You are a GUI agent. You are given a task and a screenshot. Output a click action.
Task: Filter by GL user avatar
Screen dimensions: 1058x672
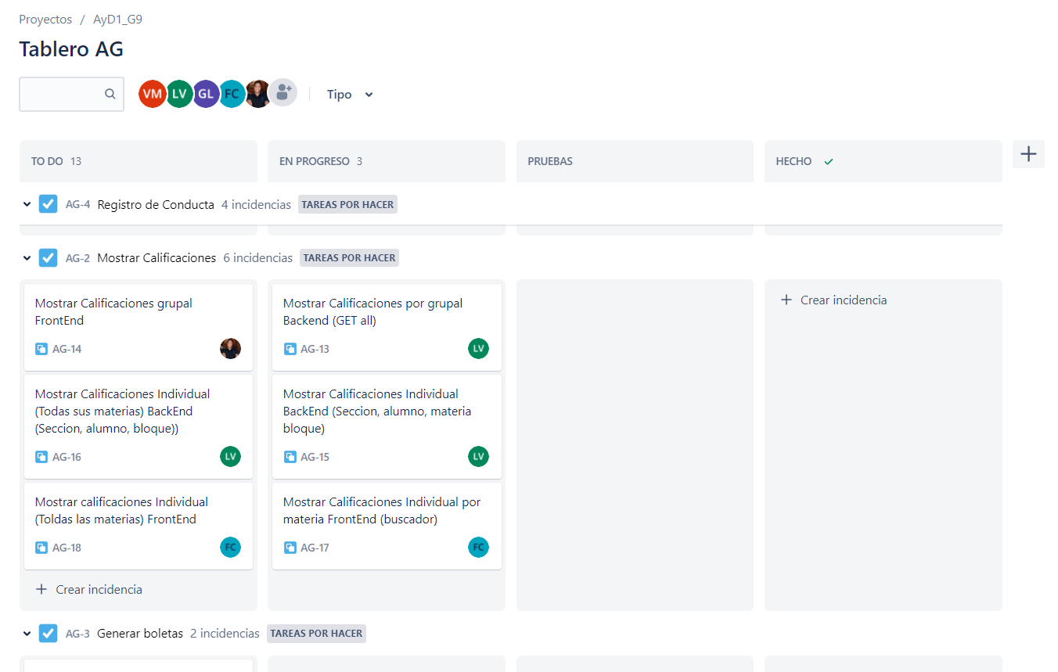pos(206,94)
